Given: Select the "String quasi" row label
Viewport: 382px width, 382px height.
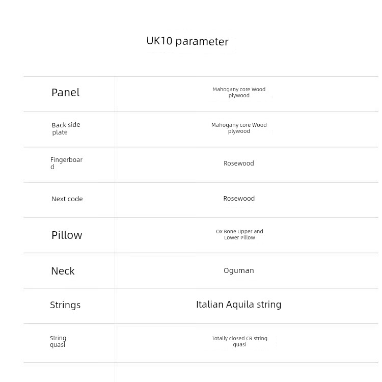Looking at the screenshot, I should 58,341.
